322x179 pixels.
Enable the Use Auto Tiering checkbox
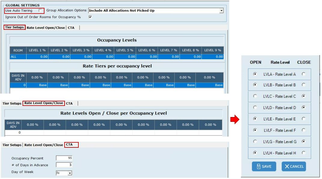[40, 11]
